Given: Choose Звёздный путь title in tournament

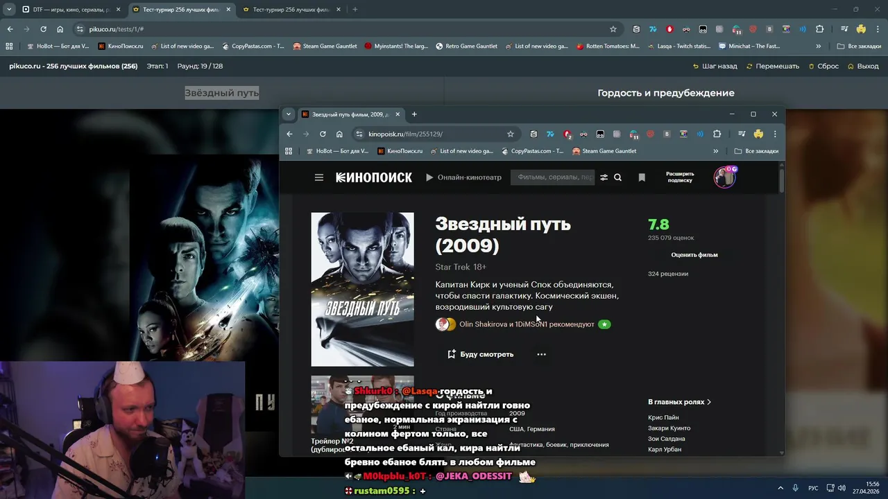Looking at the screenshot, I should point(222,93).
